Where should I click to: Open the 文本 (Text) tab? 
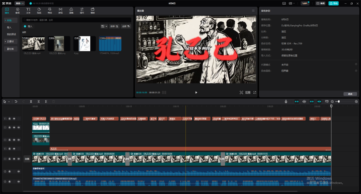coord(28,11)
